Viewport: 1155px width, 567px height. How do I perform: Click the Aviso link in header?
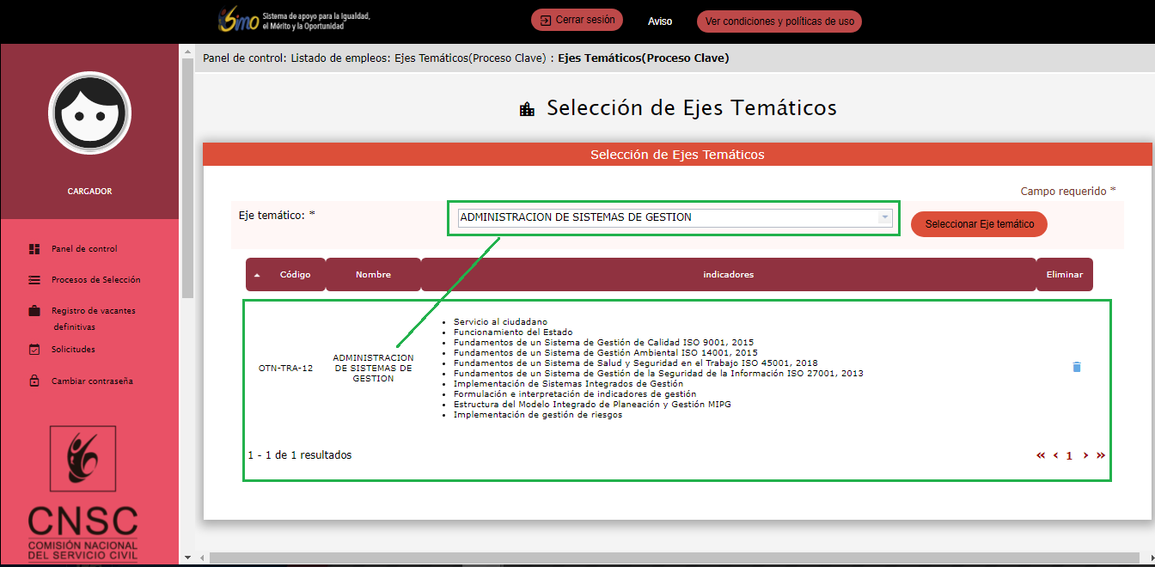(x=660, y=21)
